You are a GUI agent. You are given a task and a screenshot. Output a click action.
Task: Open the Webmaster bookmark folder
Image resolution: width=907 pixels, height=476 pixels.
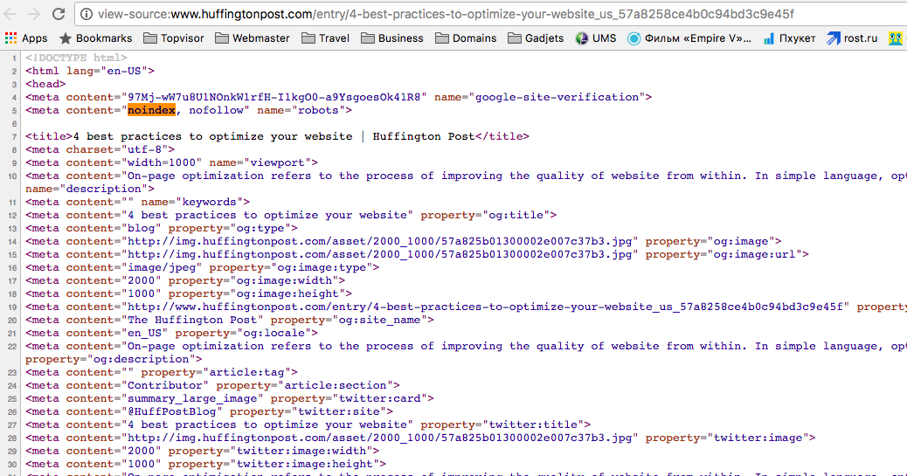point(253,38)
